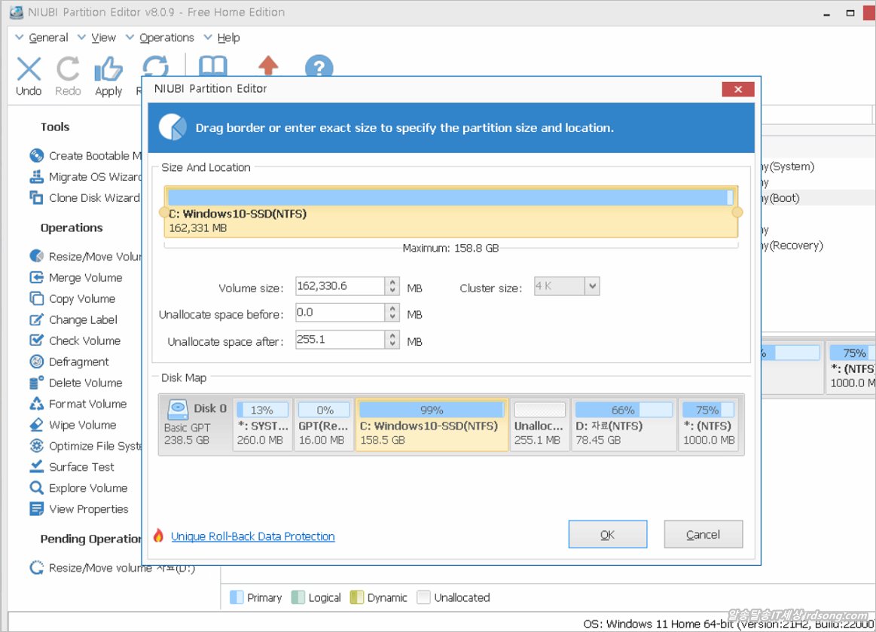Open Surface Test from sidebar
Image resolution: width=876 pixels, height=632 pixels.
pyautogui.click(x=36, y=467)
